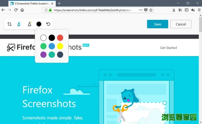Show the downloads panel
The height and width of the screenshot is (124, 202).
pos(174,10)
